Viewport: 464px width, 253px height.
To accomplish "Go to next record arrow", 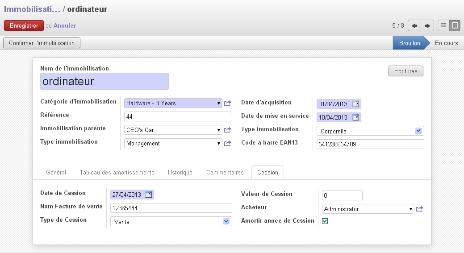I will [x=427, y=26].
